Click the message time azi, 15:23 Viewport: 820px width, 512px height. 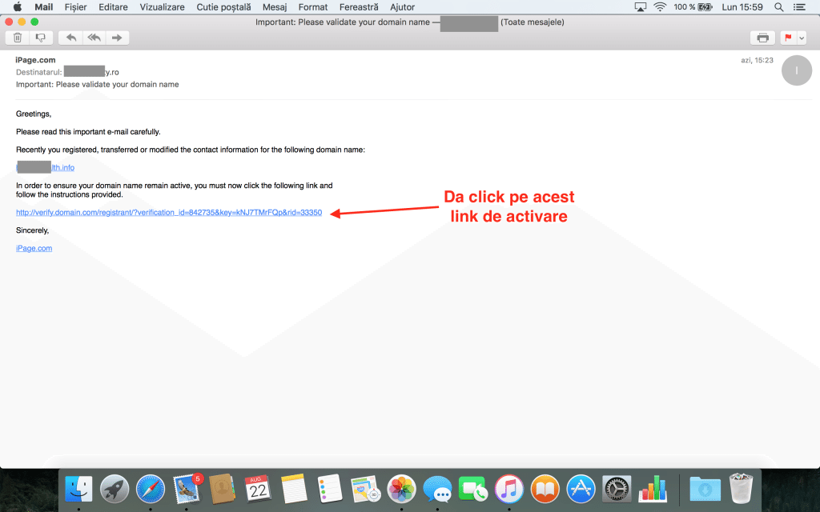click(x=757, y=60)
